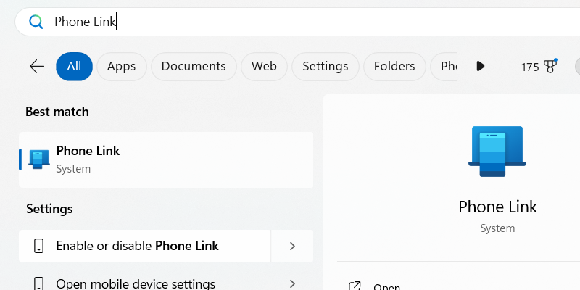Select the All filter tab
This screenshot has height=290, width=580.
(x=74, y=67)
